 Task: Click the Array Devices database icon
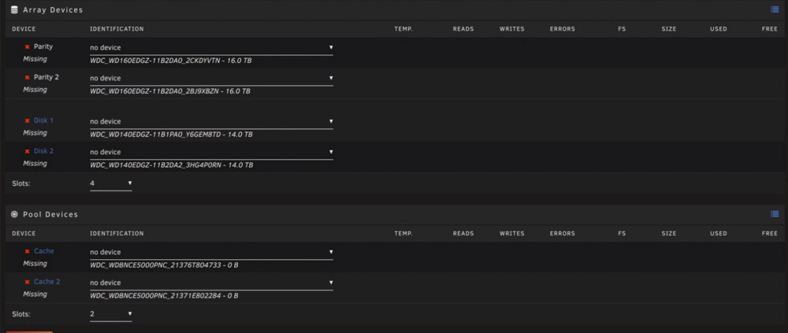pos(14,9)
